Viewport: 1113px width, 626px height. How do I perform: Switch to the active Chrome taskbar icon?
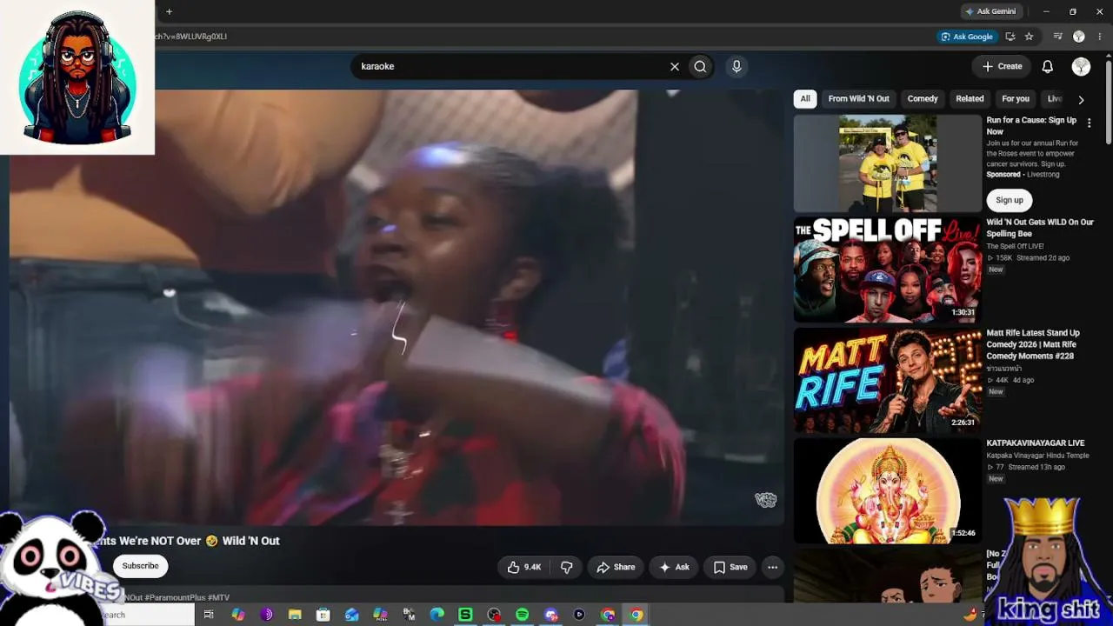[636, 615]
